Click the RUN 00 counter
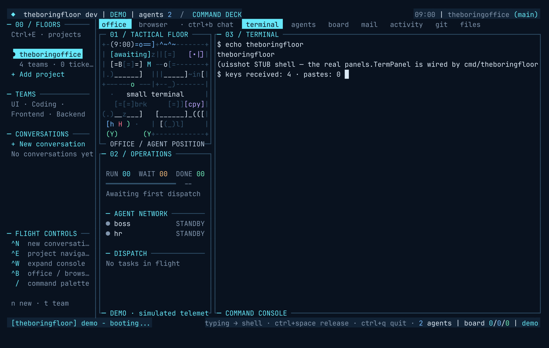The image size is (549, 348). click(118, 174)
